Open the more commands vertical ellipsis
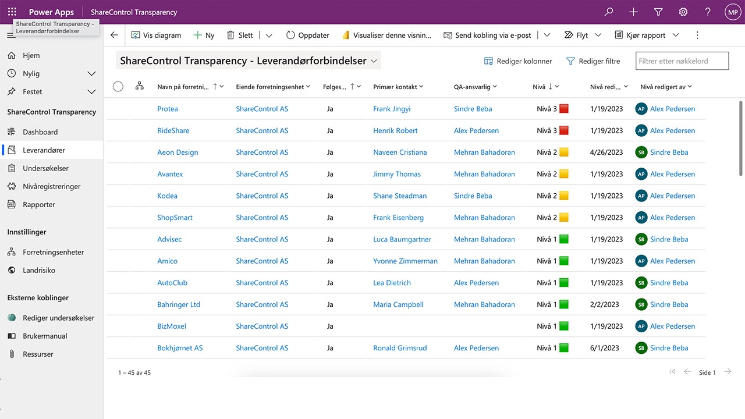The image size is (745, 419). [697, 35]
